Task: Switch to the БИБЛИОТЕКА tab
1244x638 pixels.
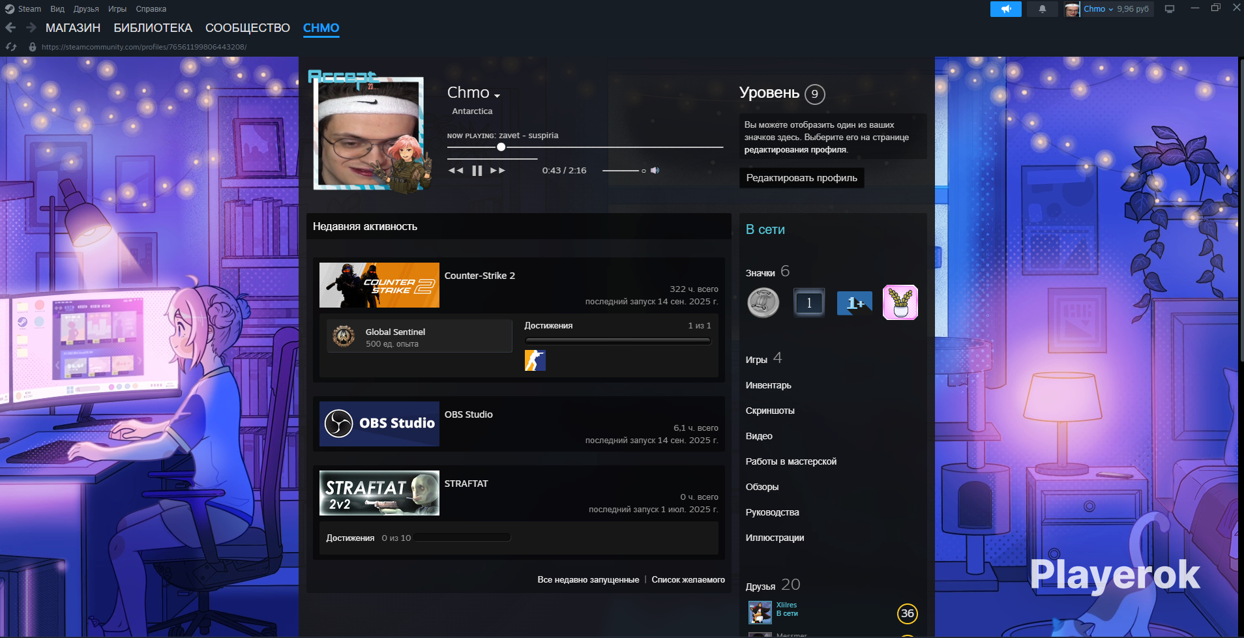Action: pyautogui.click(x=153, y=28)
